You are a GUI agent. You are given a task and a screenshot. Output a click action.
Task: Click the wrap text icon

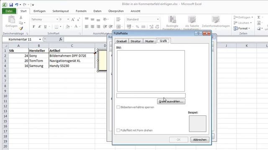(x=118, y=19)
